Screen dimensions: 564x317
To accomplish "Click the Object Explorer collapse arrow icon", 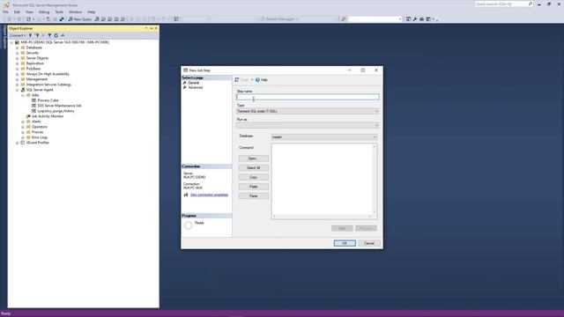I will [x=146, y=28].
